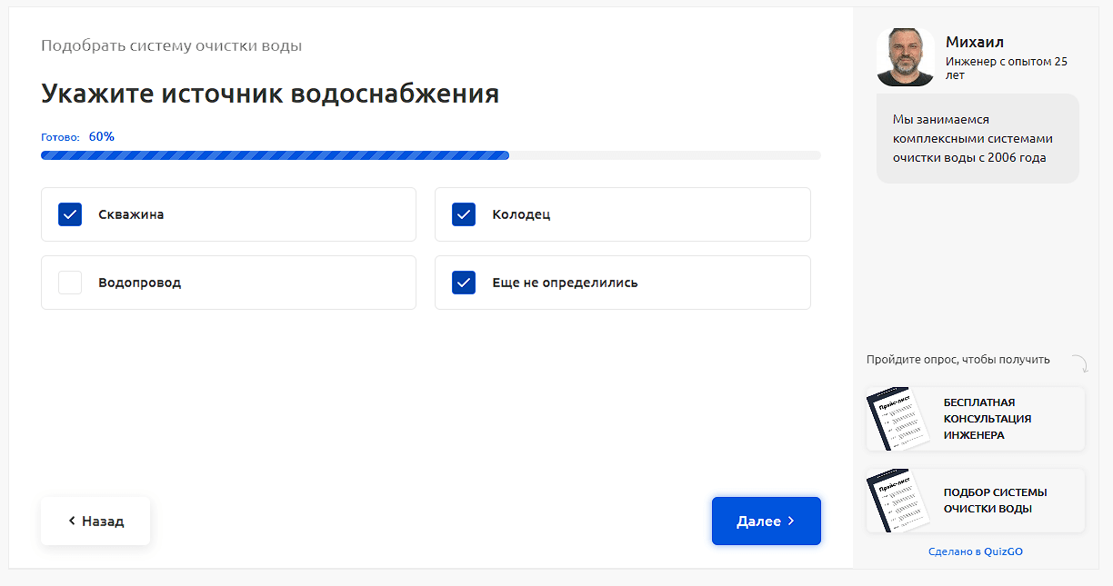Enable the Водопровод checkbox

point(70,283)
